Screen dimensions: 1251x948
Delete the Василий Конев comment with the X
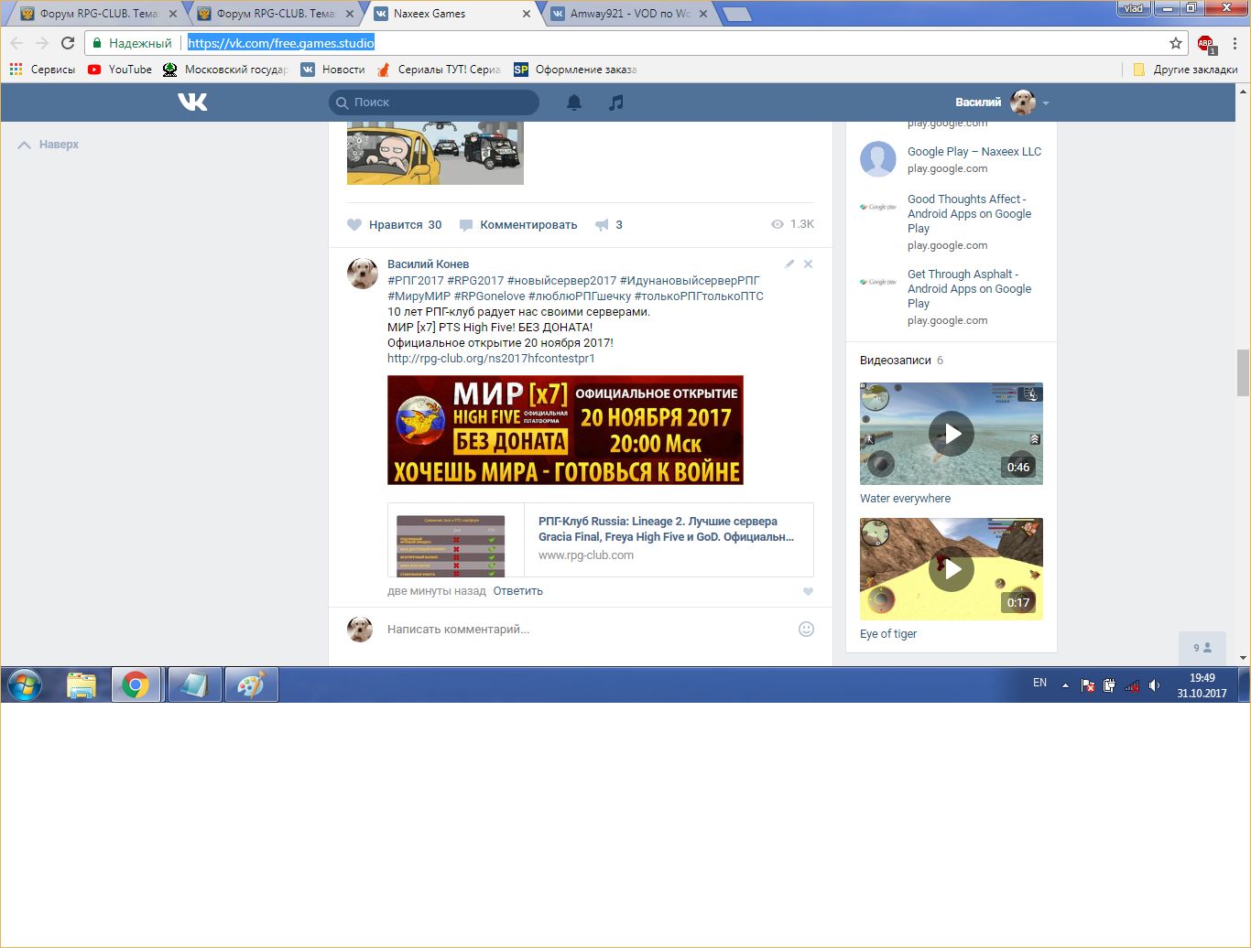(808, 264)
